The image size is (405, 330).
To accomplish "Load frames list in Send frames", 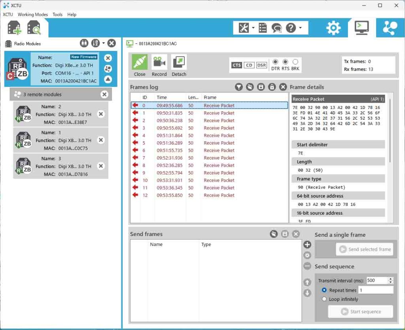I will (x=274, y=234).
